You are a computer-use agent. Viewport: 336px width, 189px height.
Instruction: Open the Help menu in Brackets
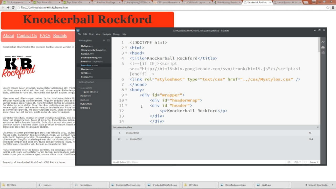(124, 34)
